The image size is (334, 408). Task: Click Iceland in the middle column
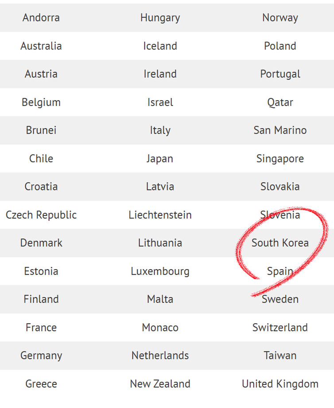point(160,46)
